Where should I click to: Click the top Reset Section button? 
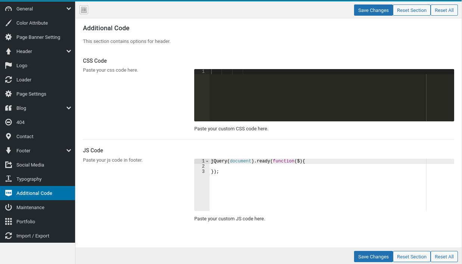pos(412,10)
